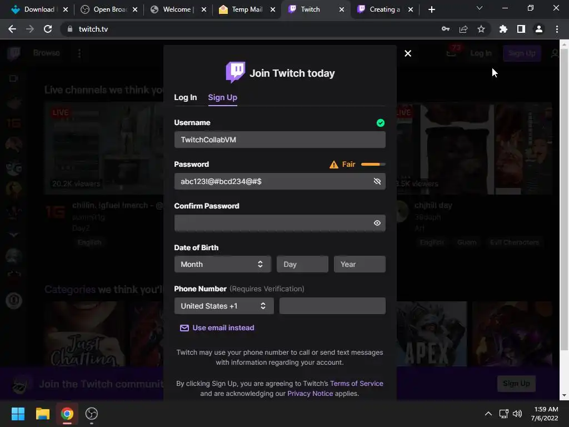The height and width of the screenshot is (427, 569).
Task: Click the Year birth field
Action: (360, 264)
